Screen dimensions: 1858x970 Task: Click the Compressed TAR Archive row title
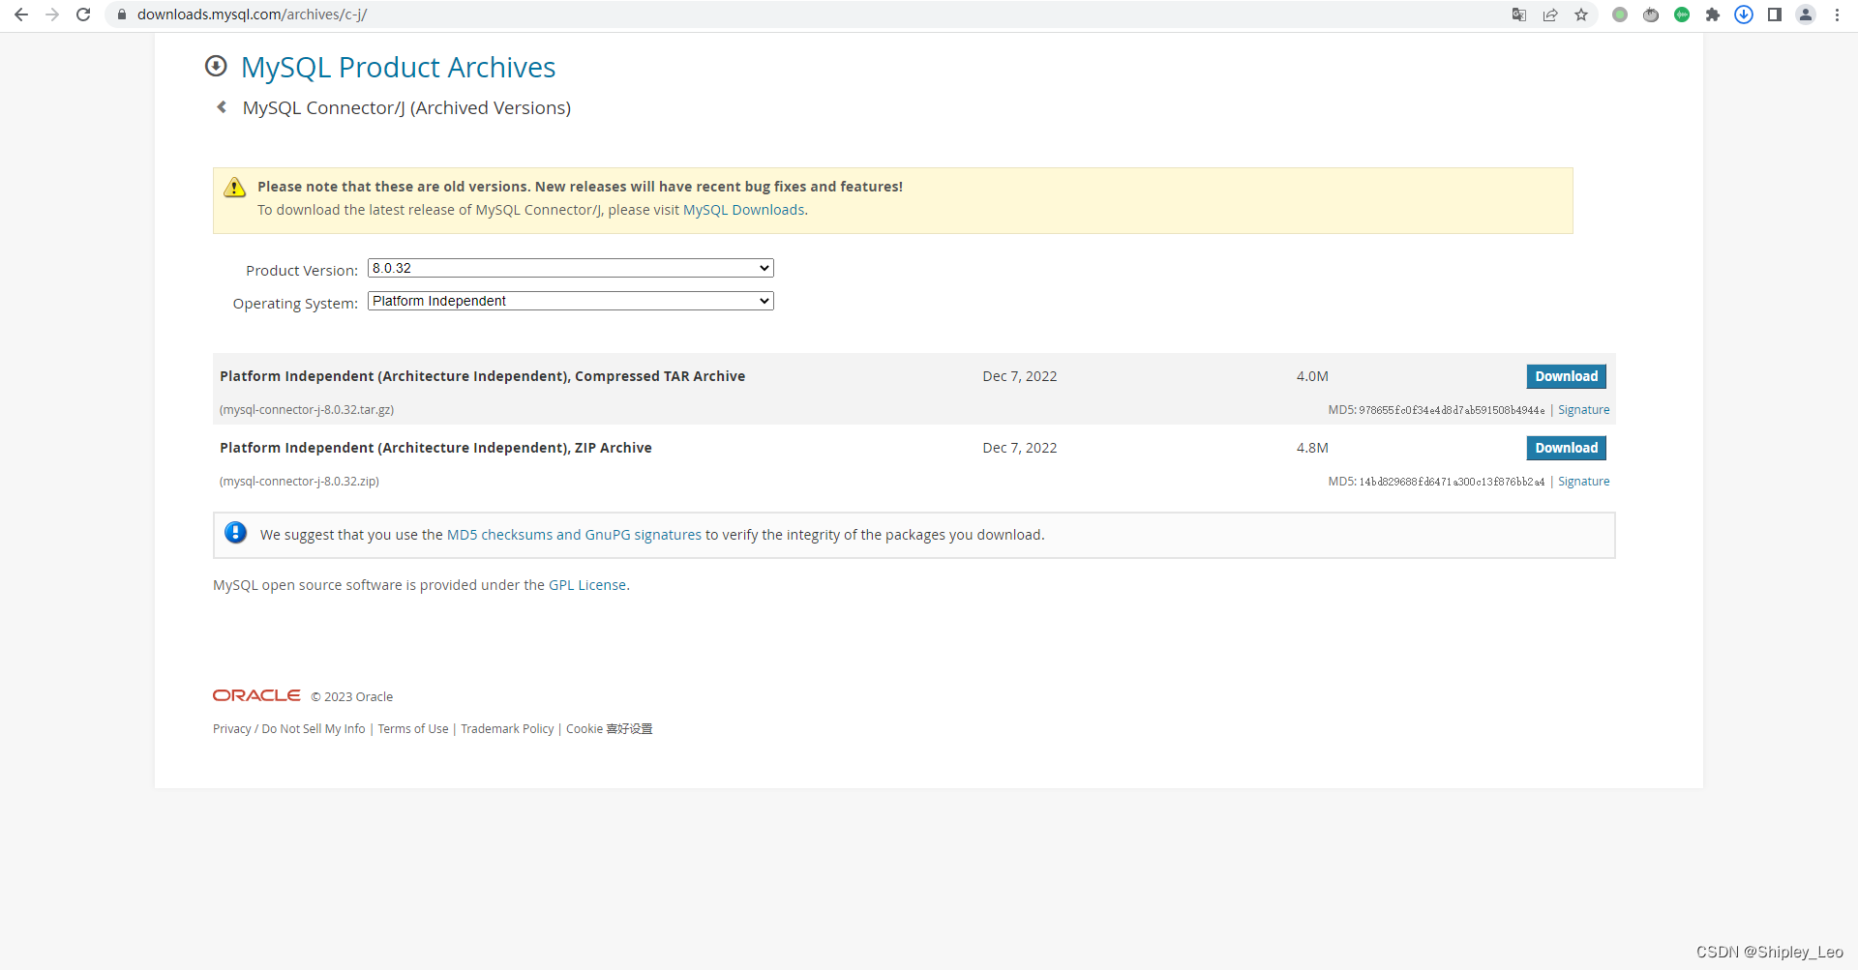click(x=482, y=376)
